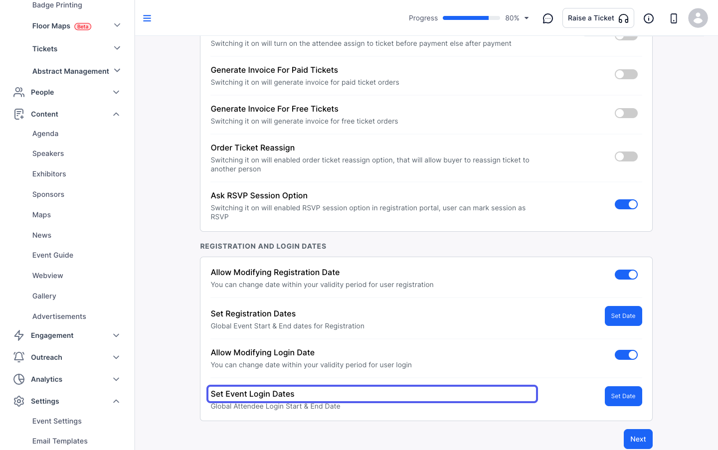Turn off Allow Modifying Login Date
718x450 pixels.
coord(626,355)
